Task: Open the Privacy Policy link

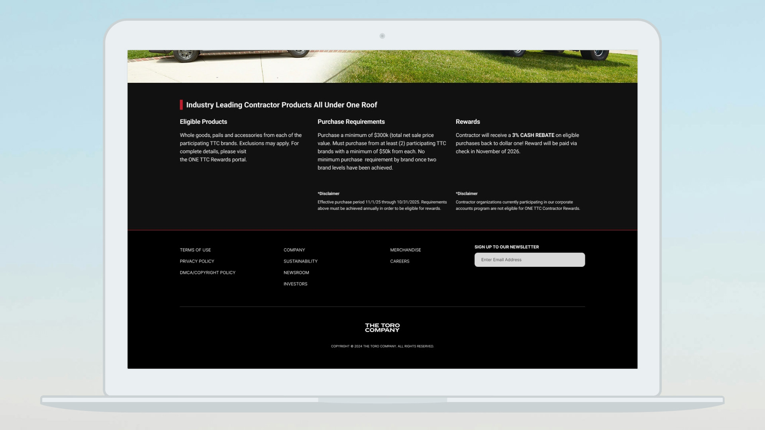Action: coord(197,261)
